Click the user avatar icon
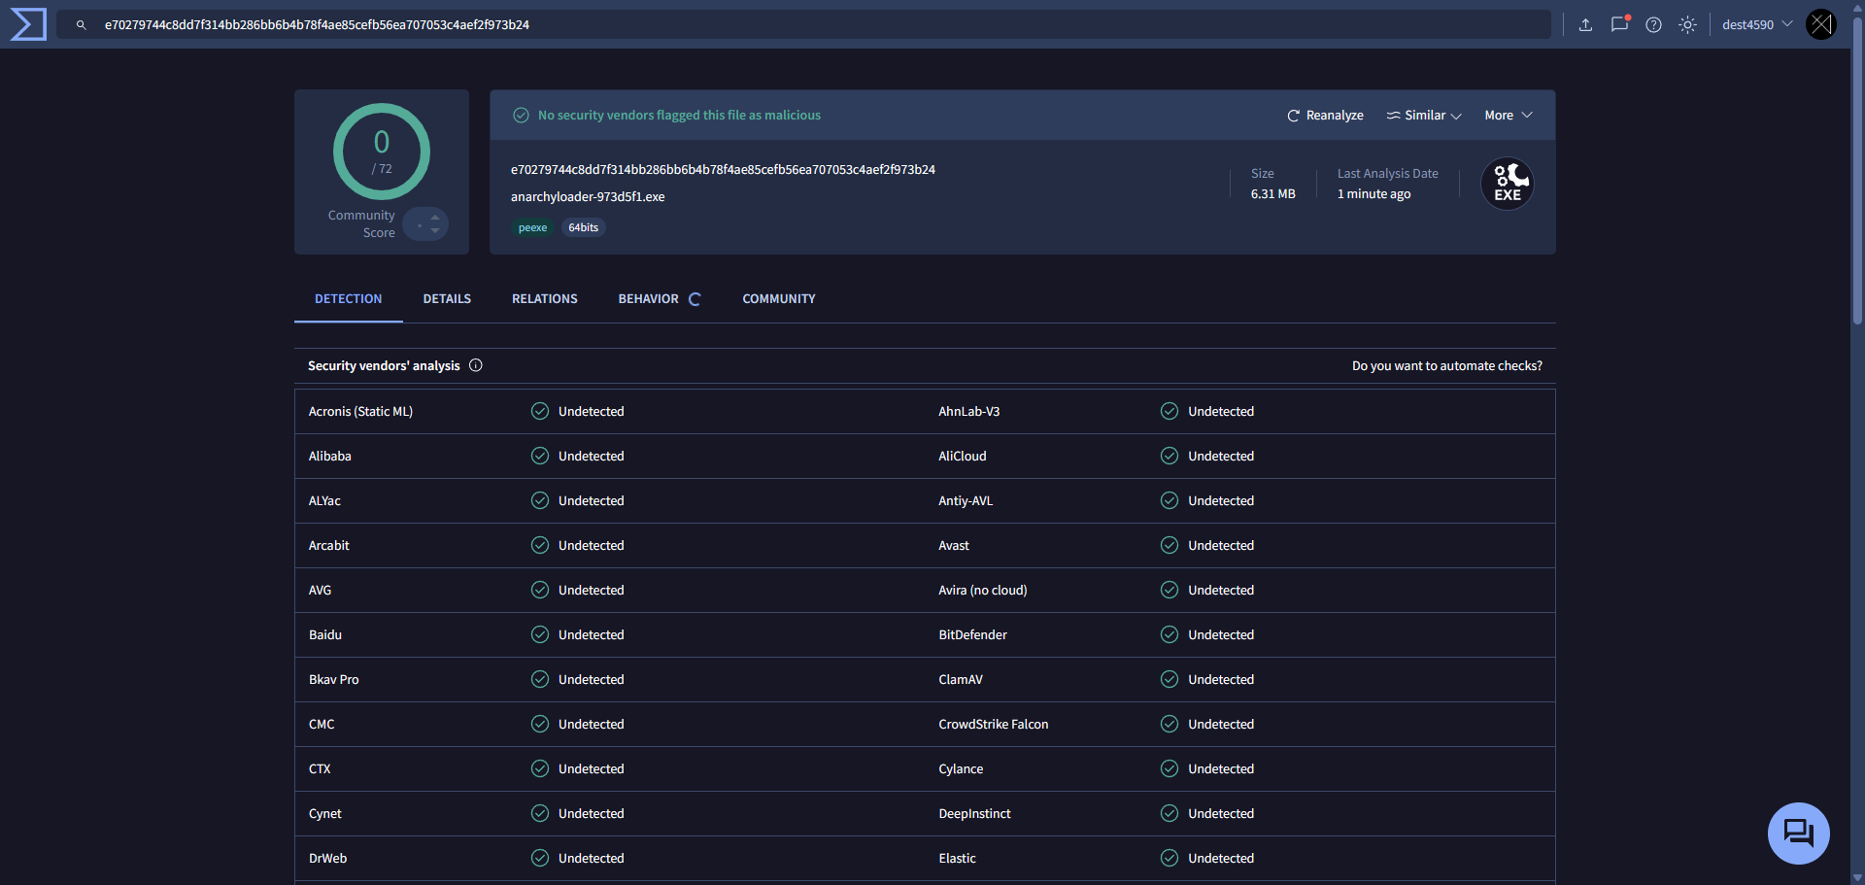Viewport: 1865px width, 885px height. coord(1821,24)
